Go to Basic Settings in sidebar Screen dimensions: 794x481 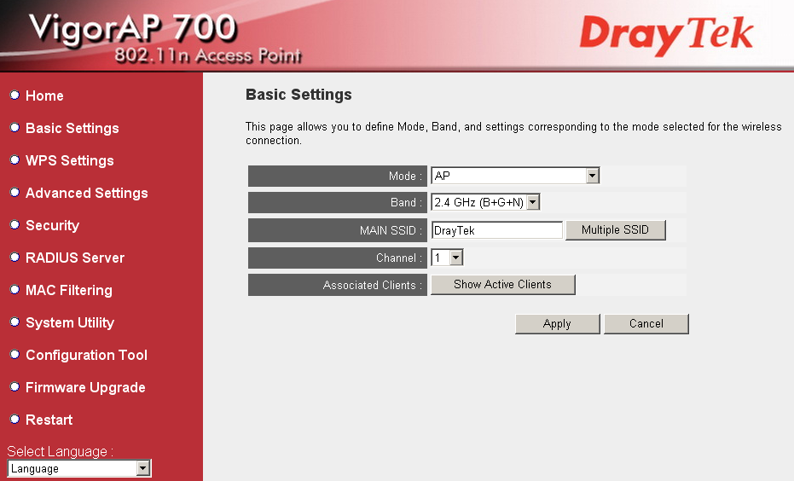click(x=72, y=128)
